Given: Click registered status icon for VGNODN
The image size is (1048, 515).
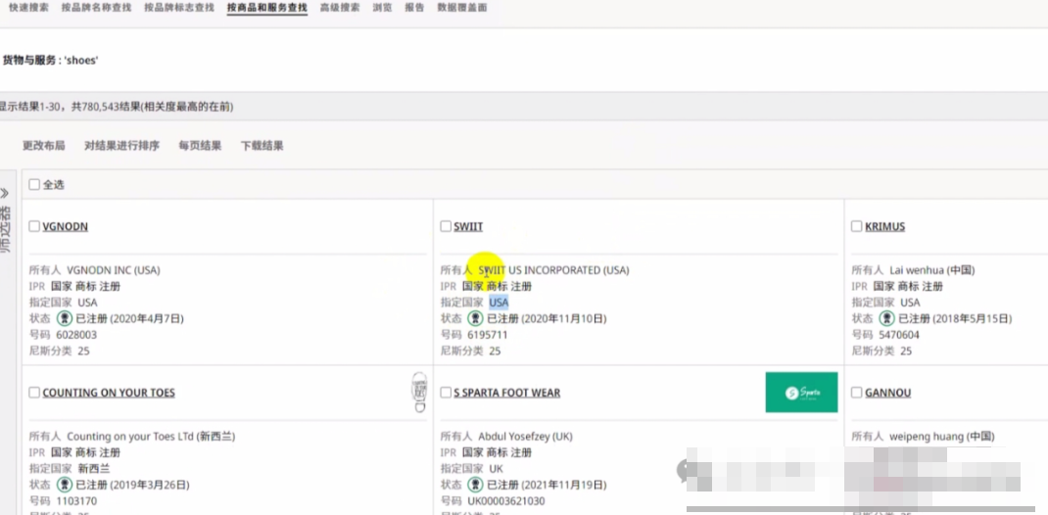Looking at the screenshot, I should (65, 318).
